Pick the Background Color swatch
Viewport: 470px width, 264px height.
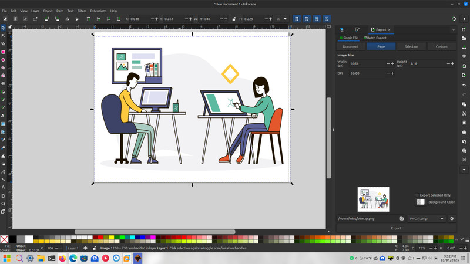pos(420,202)
